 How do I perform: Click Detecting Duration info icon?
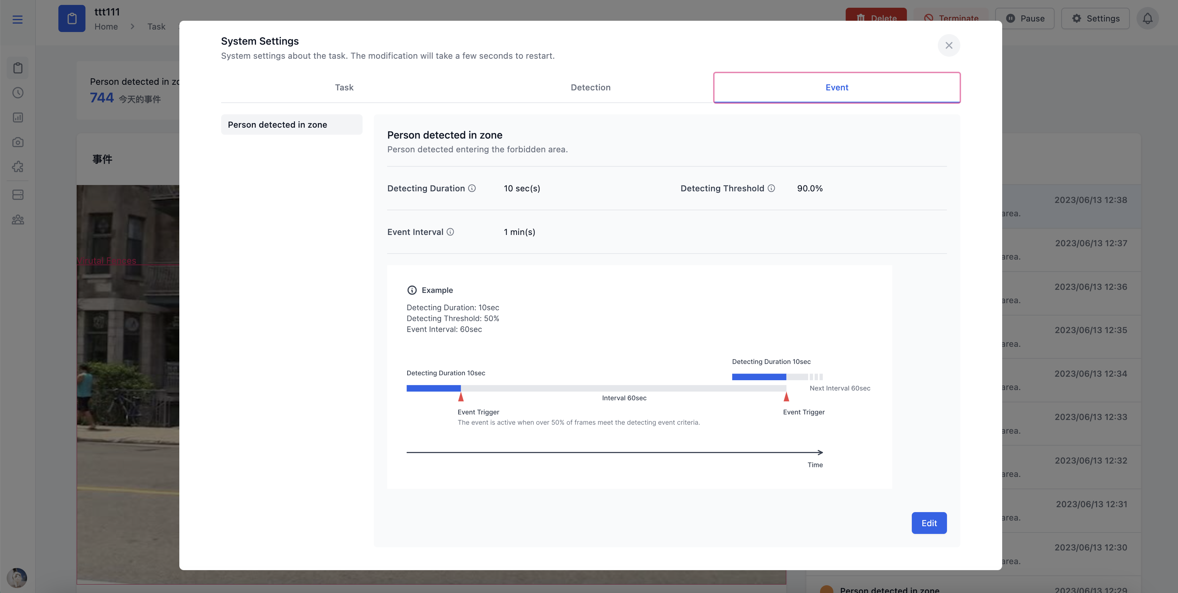[472, 188]
